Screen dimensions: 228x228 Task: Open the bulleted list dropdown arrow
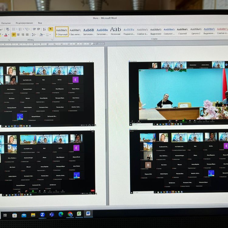click(x=17, y=29)
